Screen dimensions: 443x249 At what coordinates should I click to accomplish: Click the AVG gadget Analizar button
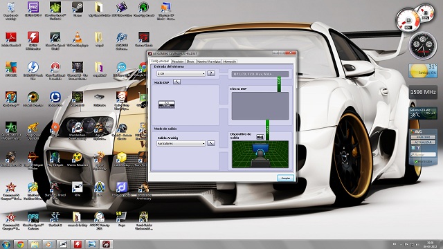423,137
